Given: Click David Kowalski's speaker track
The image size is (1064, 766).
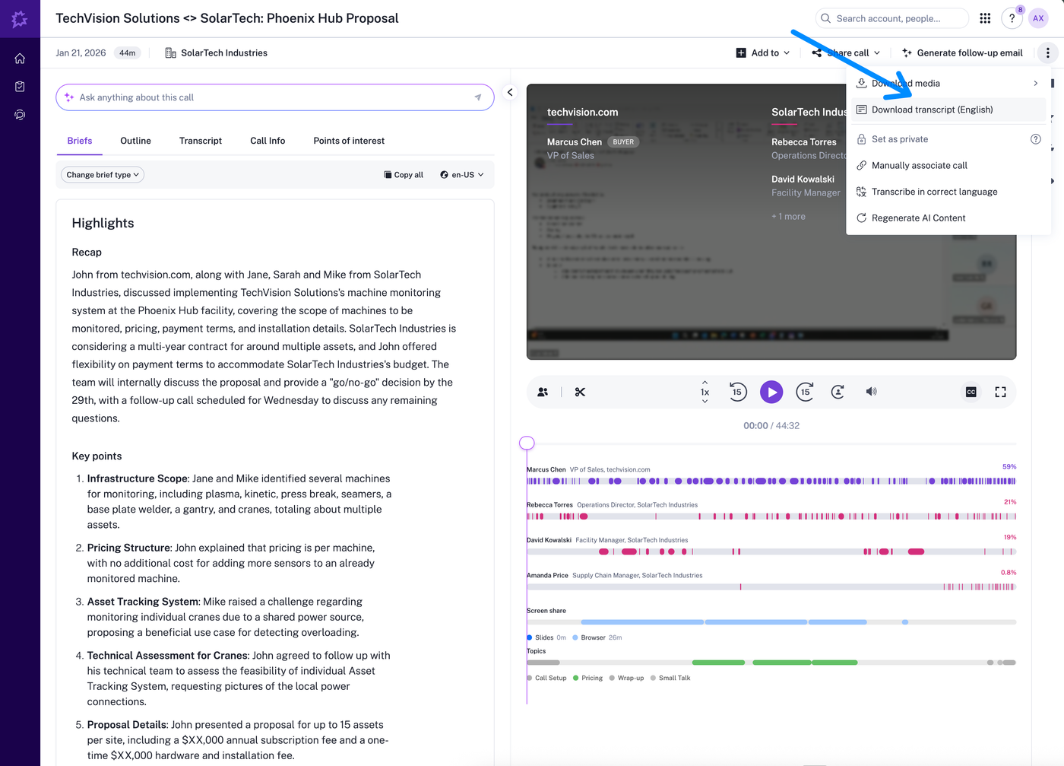Looking at the screenshot, I should click(x=771, y=551).
